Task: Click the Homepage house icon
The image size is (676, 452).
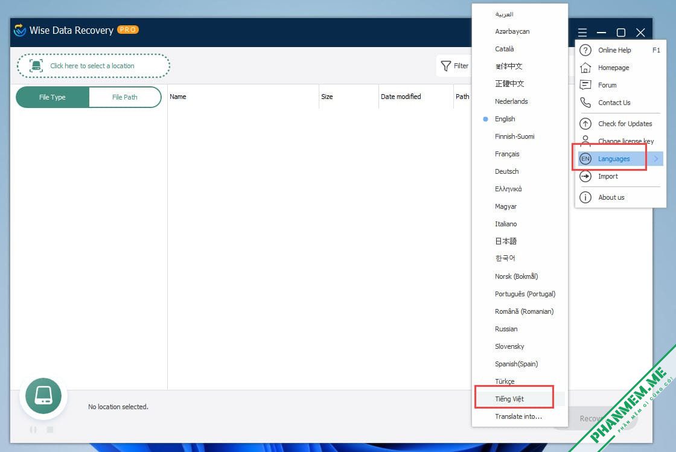Action: 585,68
